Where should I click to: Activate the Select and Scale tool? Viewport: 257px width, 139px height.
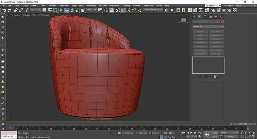pos(78,10)
